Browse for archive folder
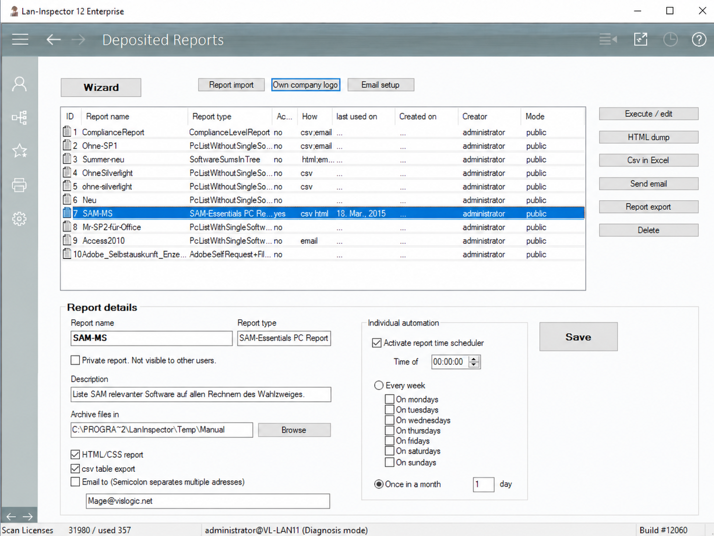714x536 pixels. pyautogui.click(x=294, y=430)
